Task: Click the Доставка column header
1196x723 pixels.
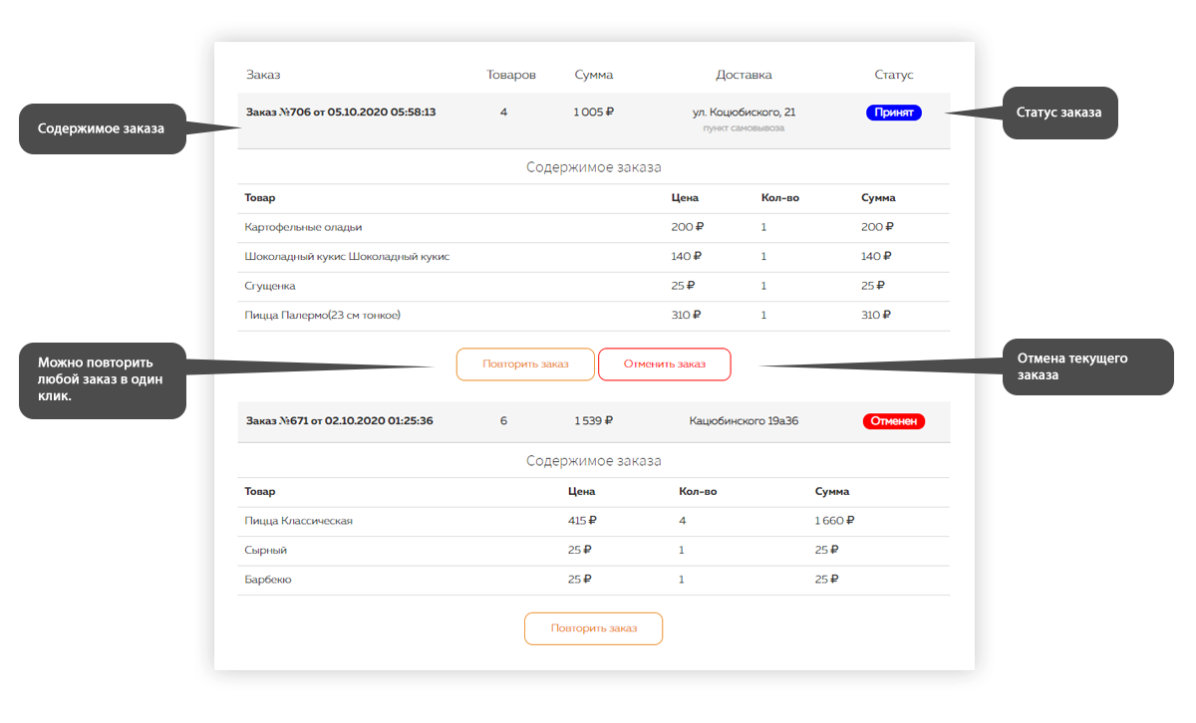Action: click(x=744, y=75)
